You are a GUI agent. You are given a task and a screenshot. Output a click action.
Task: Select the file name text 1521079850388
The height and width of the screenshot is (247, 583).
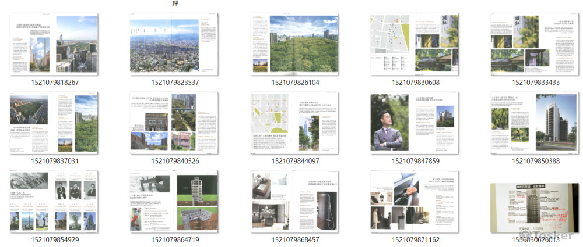pos(535,161)
